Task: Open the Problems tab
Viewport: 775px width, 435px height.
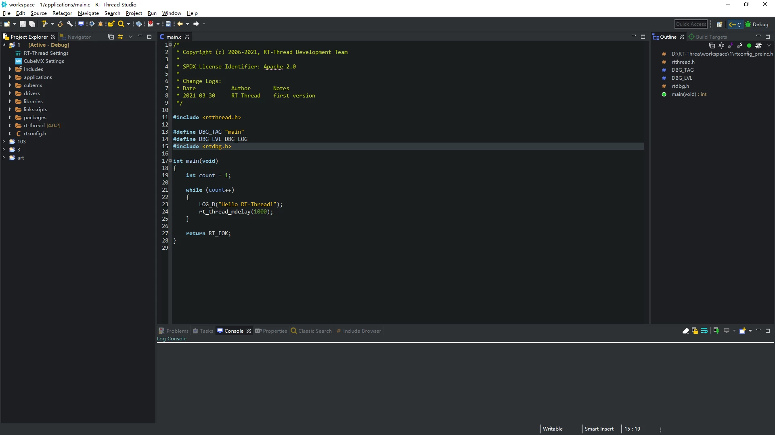Action: [x=174, y=331]
